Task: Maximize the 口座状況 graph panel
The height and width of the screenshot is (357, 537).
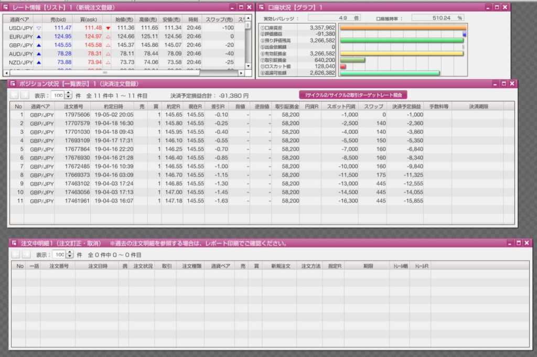Action: point(496,7)
